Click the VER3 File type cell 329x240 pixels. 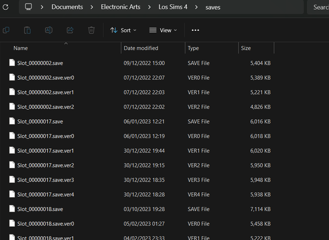click(198, 180)
